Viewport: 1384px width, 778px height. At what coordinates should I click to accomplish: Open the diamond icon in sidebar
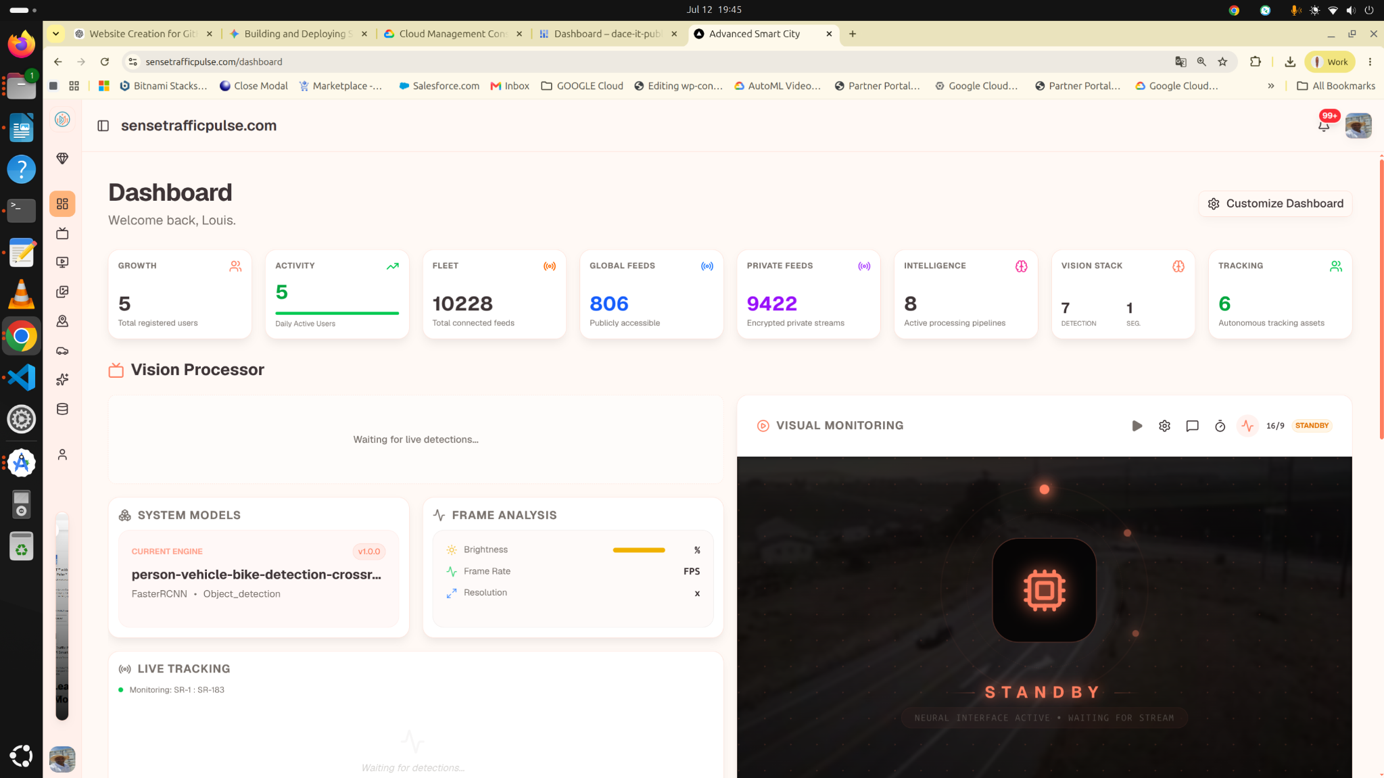62,158
